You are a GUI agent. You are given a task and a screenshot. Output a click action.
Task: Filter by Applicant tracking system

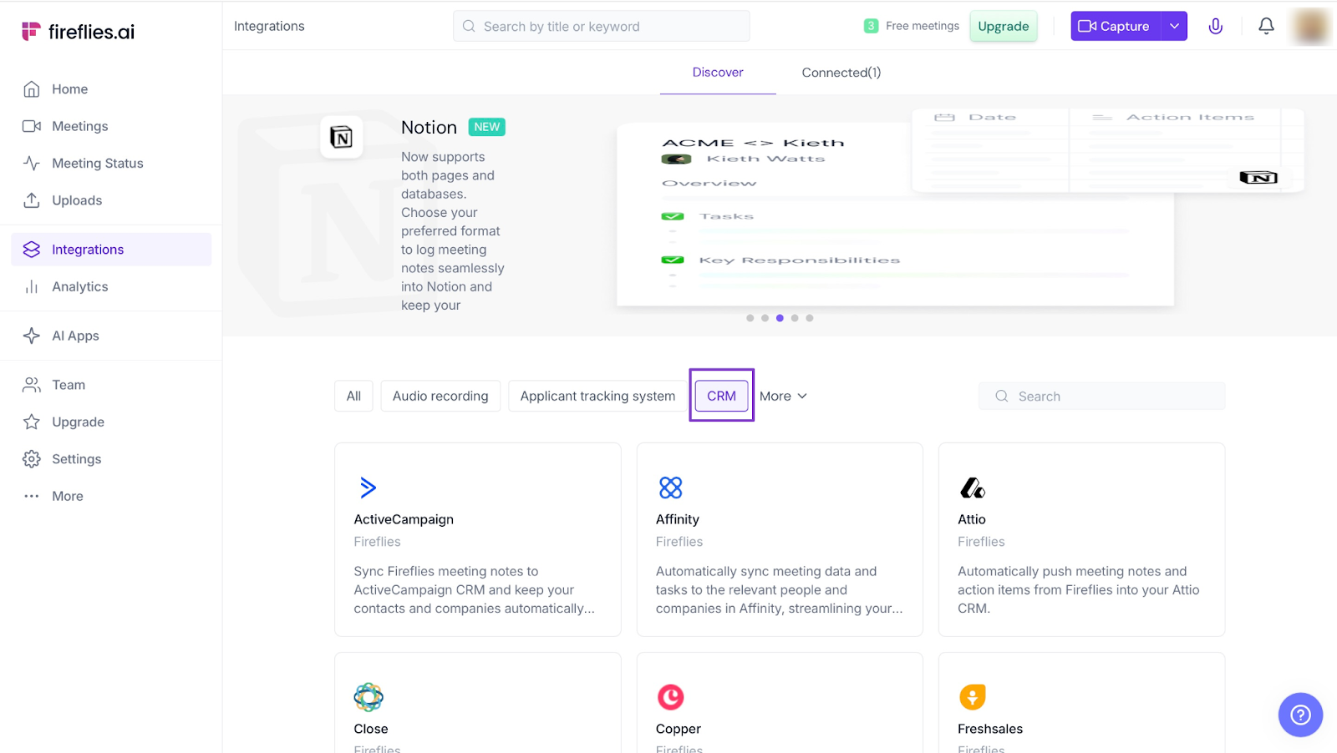tap(597, 396)
